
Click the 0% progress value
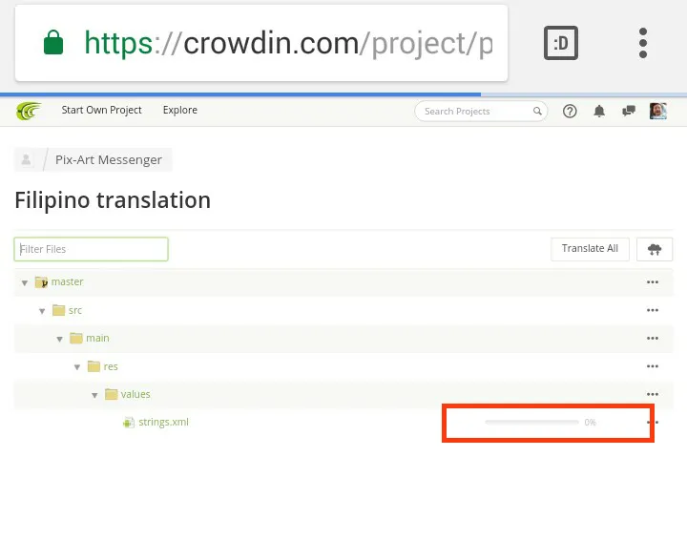591,423
